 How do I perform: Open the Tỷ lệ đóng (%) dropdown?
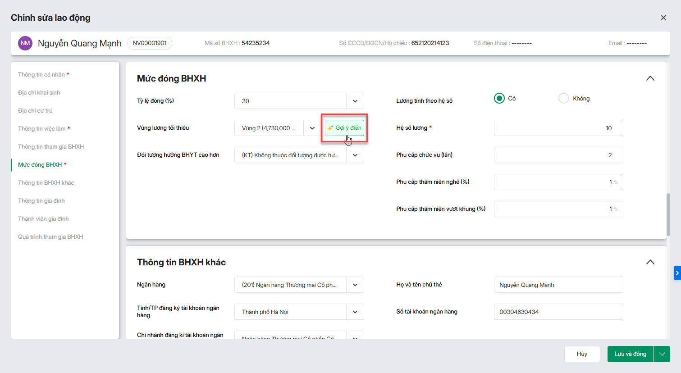click(x=355, y=101)
